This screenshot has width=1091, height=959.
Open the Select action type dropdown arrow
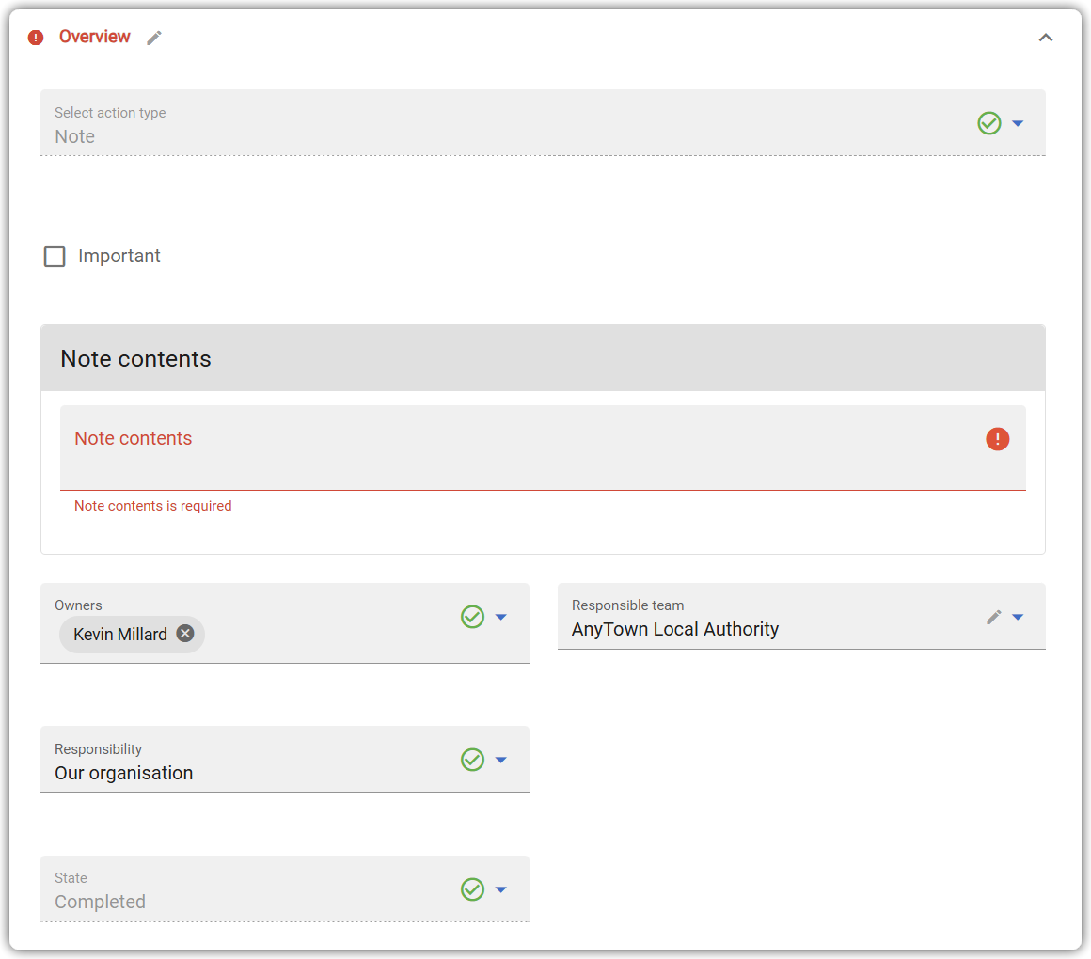click(1018, 123)
